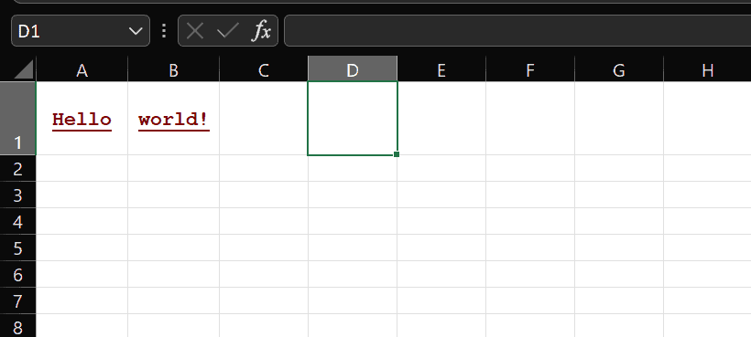Select column C header

pyautogui.click(x=264, y=70)
